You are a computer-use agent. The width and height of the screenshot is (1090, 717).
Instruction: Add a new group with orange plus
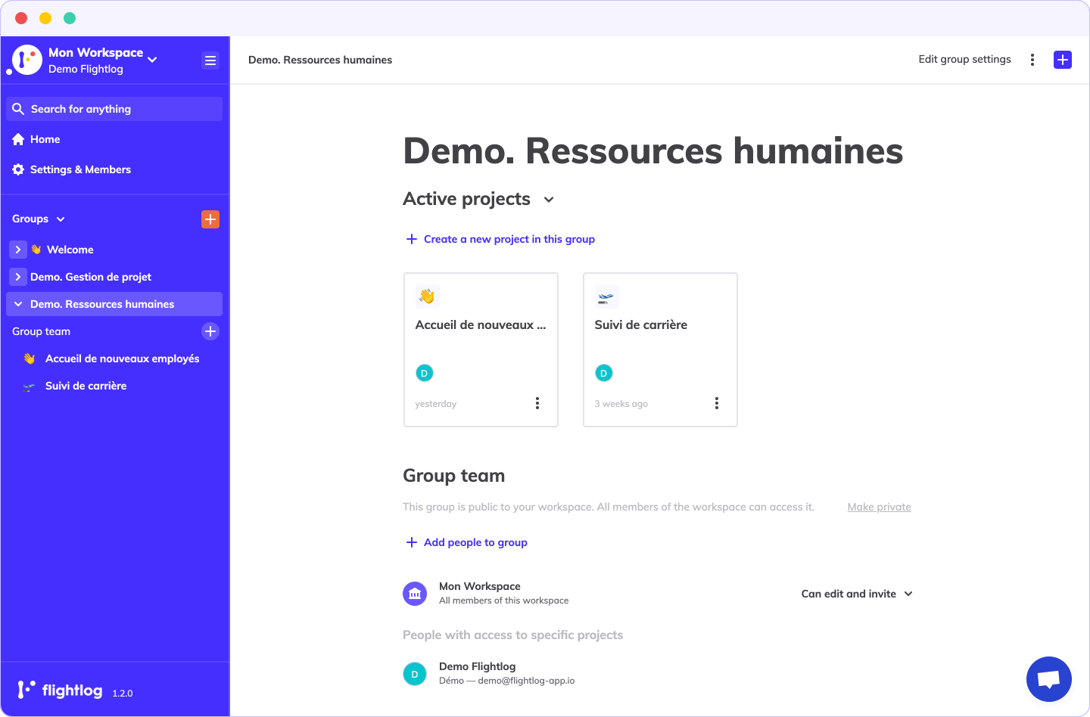[x=210, y=219]
